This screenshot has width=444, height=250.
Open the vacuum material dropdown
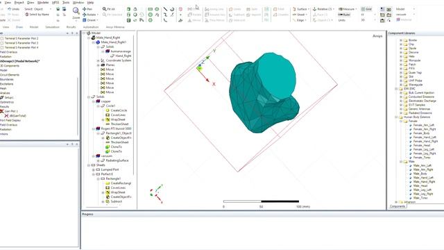(405, 14)
